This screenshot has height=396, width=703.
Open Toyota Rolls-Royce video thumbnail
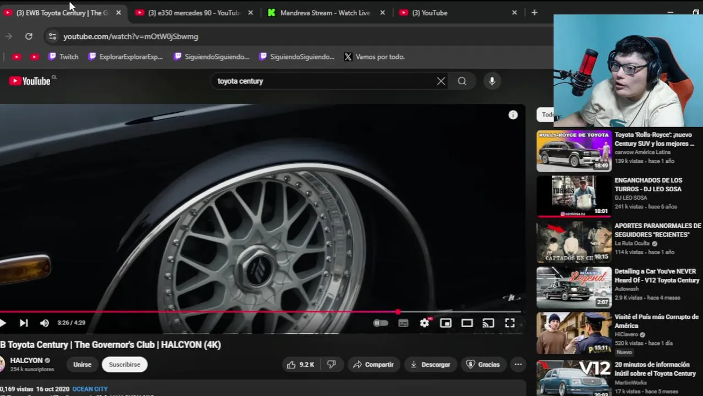(574, 151)
